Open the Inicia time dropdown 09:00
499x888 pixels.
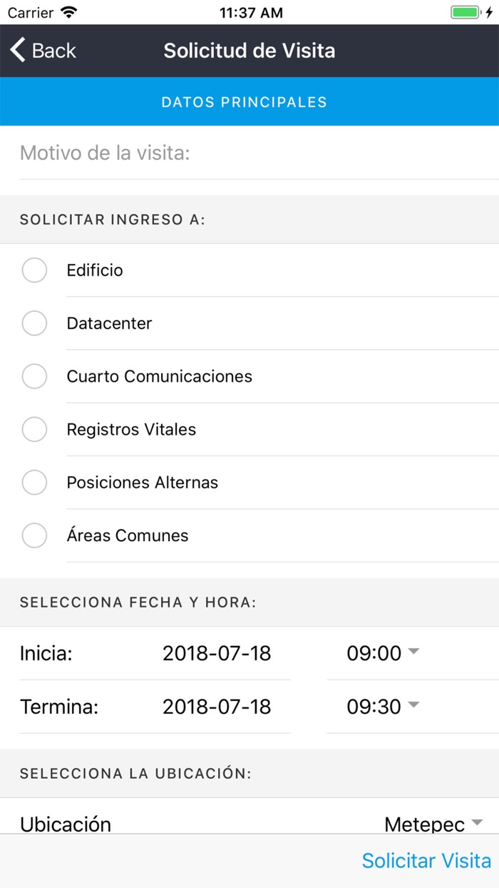pos(383,653)
